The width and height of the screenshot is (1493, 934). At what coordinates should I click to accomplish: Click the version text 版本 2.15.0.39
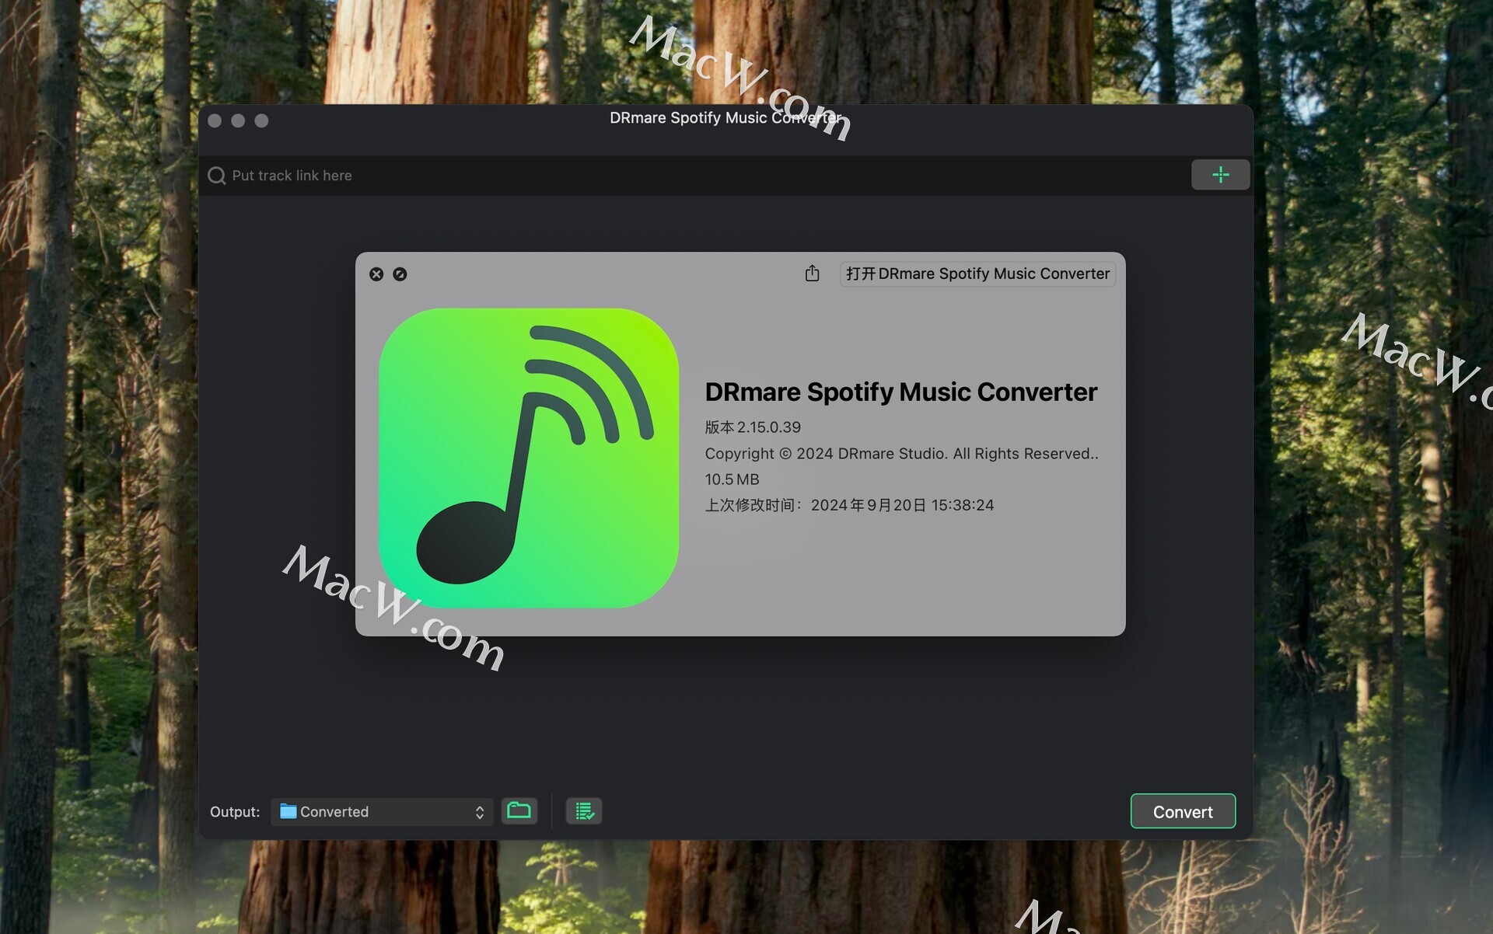(x=753, y=427)
